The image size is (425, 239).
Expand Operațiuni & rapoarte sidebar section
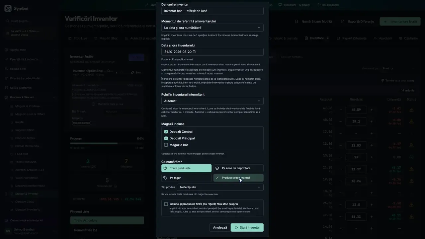30,59
